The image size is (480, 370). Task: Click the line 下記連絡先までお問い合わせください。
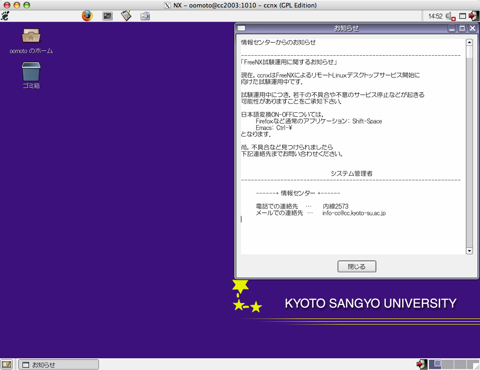click(x=292, y=154)
